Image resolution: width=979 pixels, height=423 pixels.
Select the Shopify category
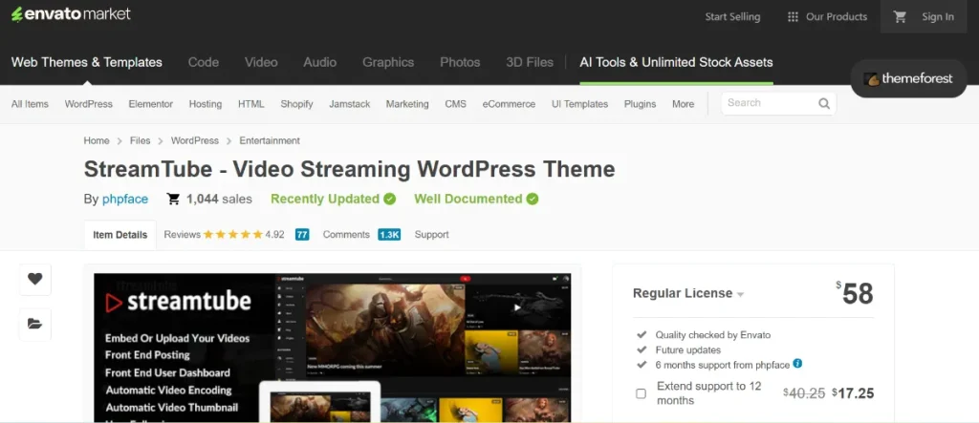pos(296,104)
